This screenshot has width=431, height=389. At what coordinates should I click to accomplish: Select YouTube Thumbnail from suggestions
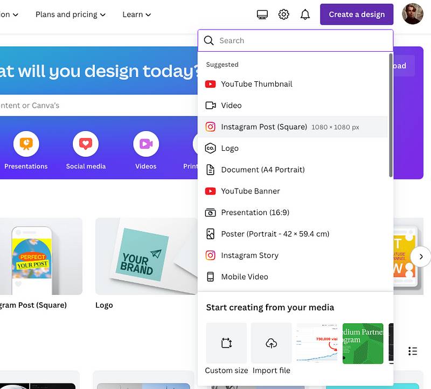(x=293, y=84)
